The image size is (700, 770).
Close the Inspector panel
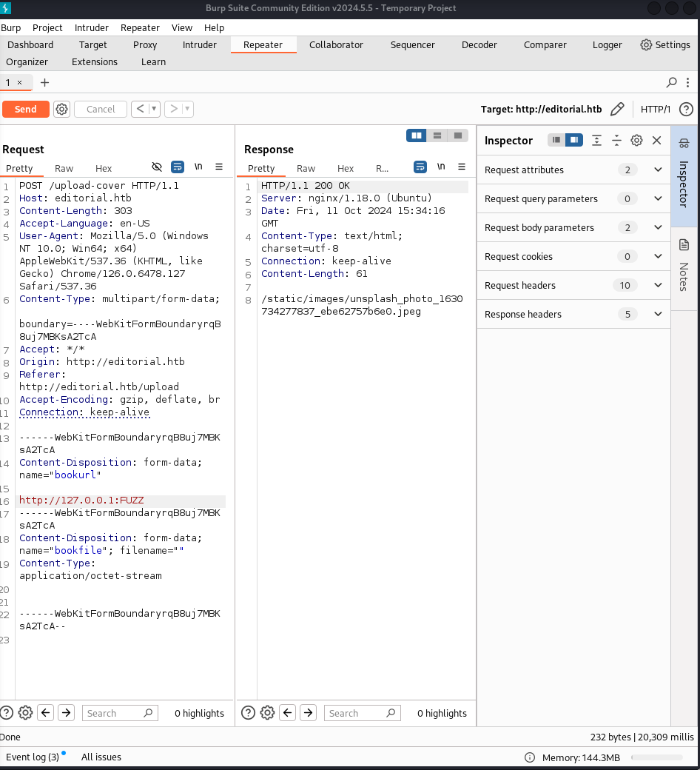pyautogui.click(x=656, y=141)
